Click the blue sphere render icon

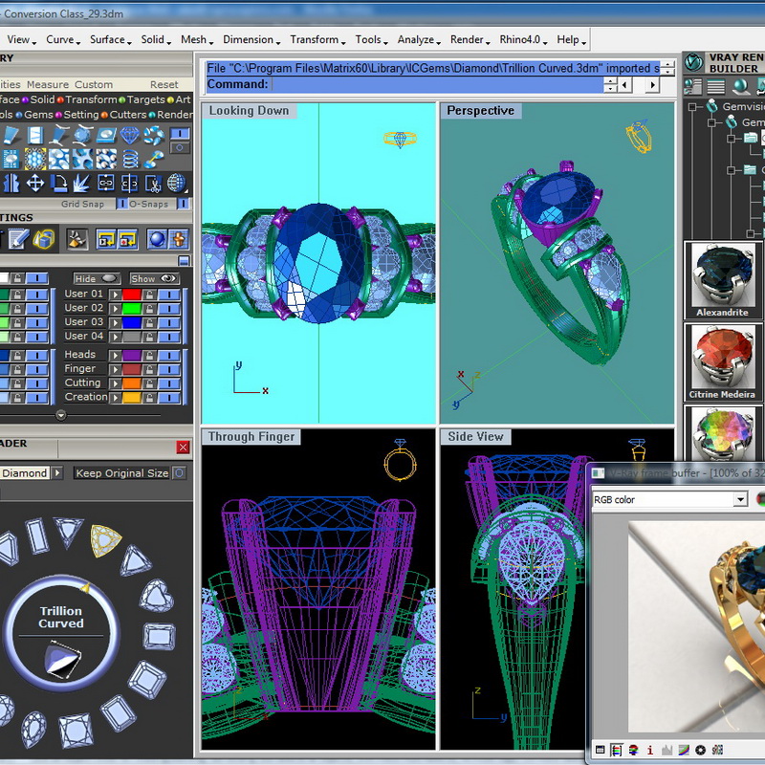tap(156, 239)
